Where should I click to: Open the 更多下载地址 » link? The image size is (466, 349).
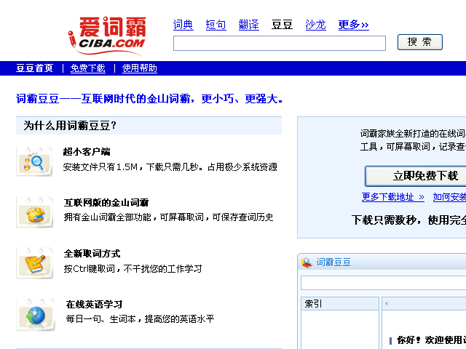tap(393, 197)
